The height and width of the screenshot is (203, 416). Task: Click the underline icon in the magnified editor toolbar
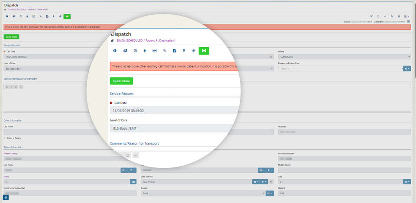click(x=128, y=155)
